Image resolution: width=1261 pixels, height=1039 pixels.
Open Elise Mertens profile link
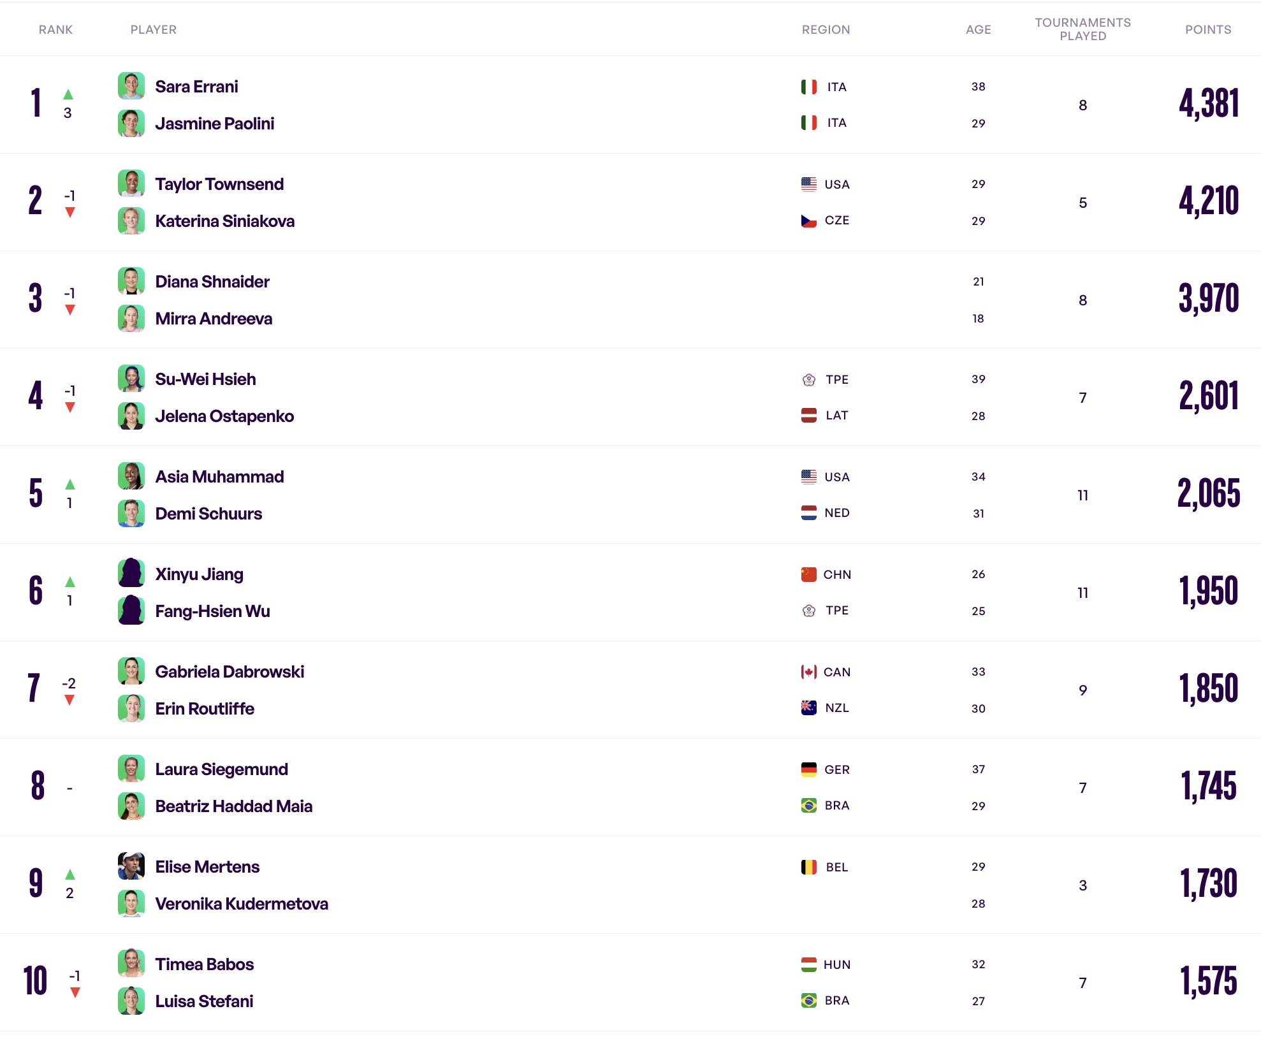(x=207, y=867)
